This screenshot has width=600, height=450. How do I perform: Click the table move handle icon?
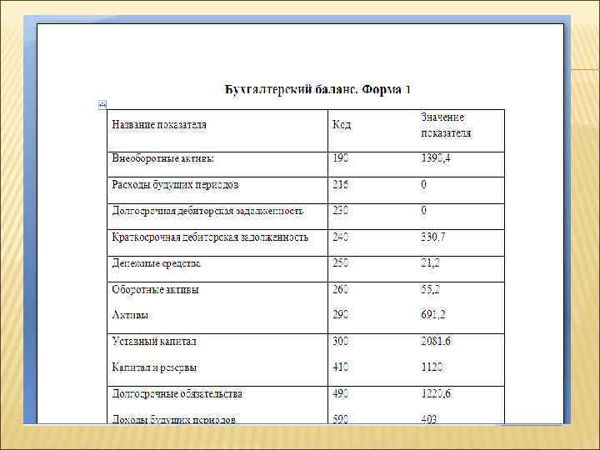tap(102, 104)
